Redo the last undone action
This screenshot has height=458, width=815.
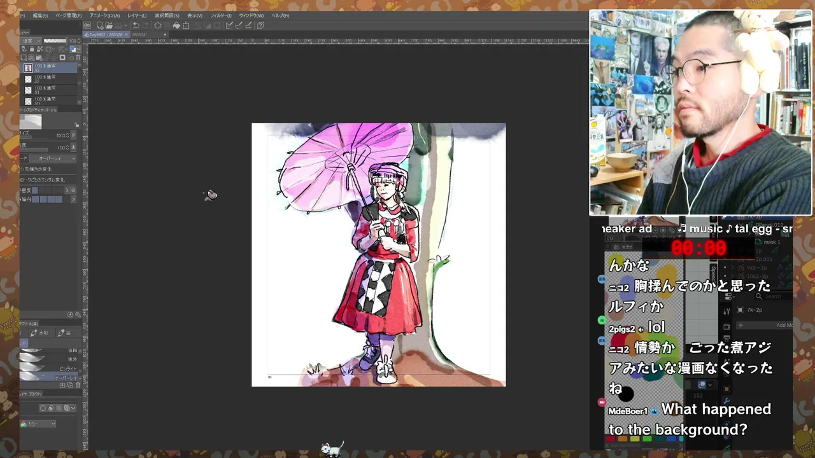coord(145,25)
